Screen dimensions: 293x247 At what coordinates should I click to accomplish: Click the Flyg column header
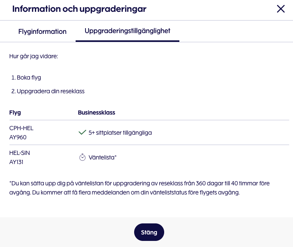click(x=15, y=113)
